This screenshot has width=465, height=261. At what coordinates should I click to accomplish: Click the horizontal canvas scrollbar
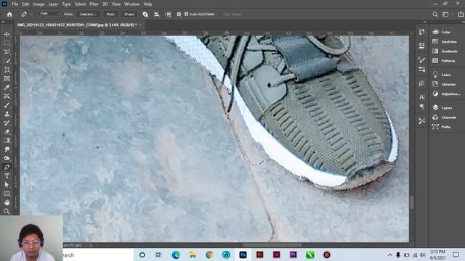point(272,245)
